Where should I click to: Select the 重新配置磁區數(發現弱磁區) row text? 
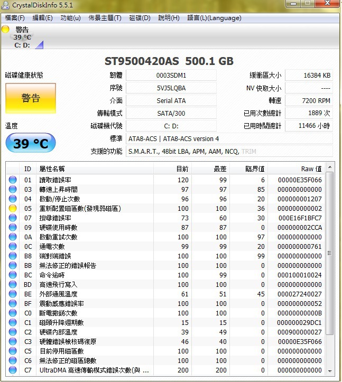tap(80, 208)
